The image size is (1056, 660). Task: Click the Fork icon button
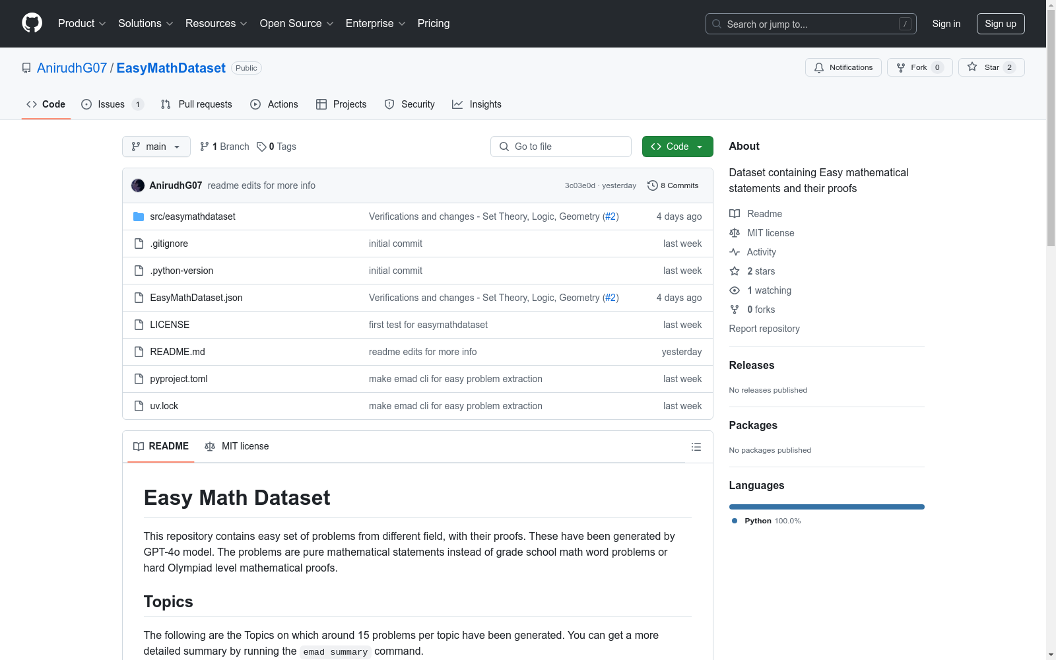pyautogui.click(x=901, y=67)
